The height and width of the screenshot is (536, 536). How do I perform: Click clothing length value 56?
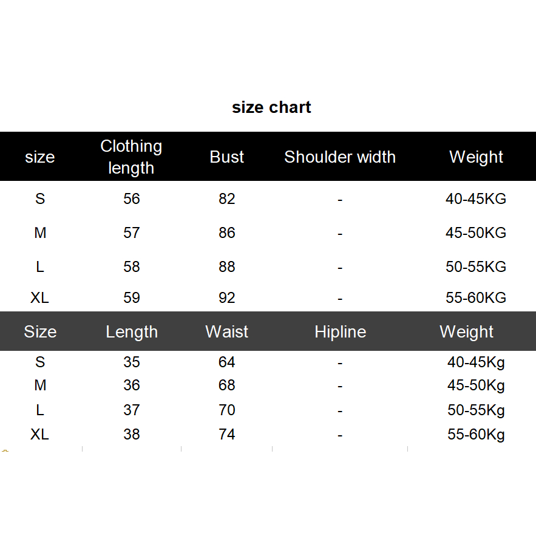click(x=132, y=198)
